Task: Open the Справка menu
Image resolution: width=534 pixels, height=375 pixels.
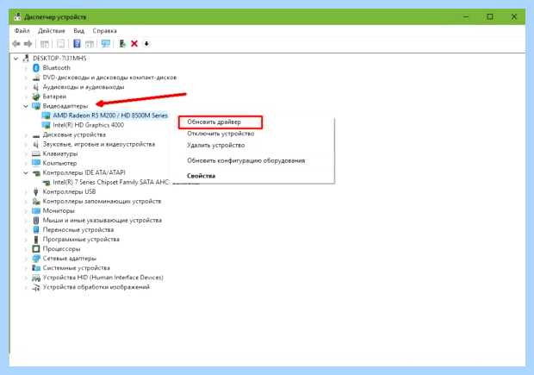Action: [104, 31]
